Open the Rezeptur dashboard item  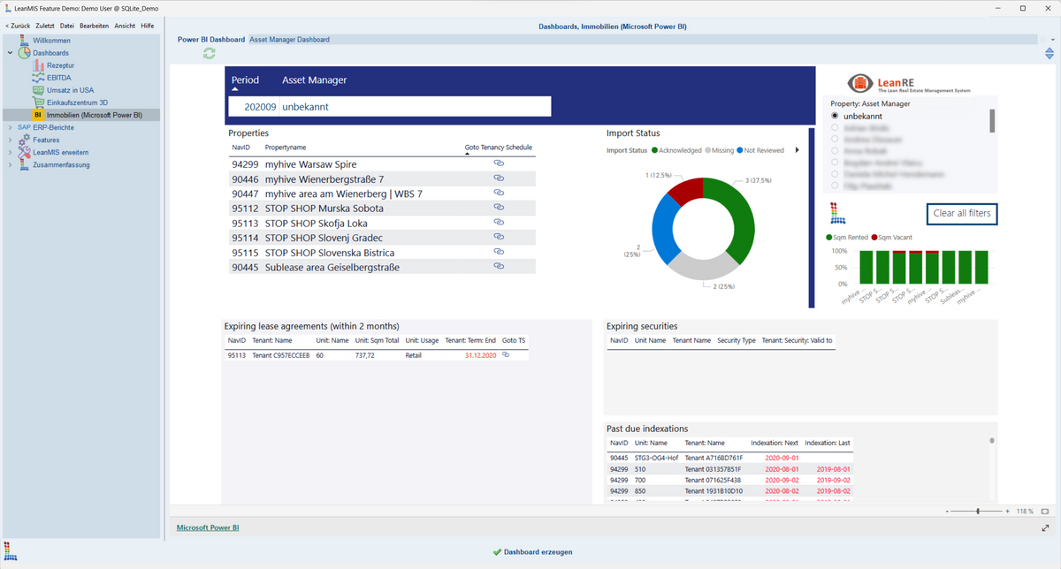point(60,65)
